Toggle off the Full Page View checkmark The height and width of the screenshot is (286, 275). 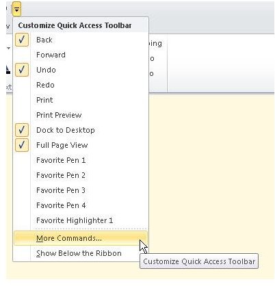22,145
